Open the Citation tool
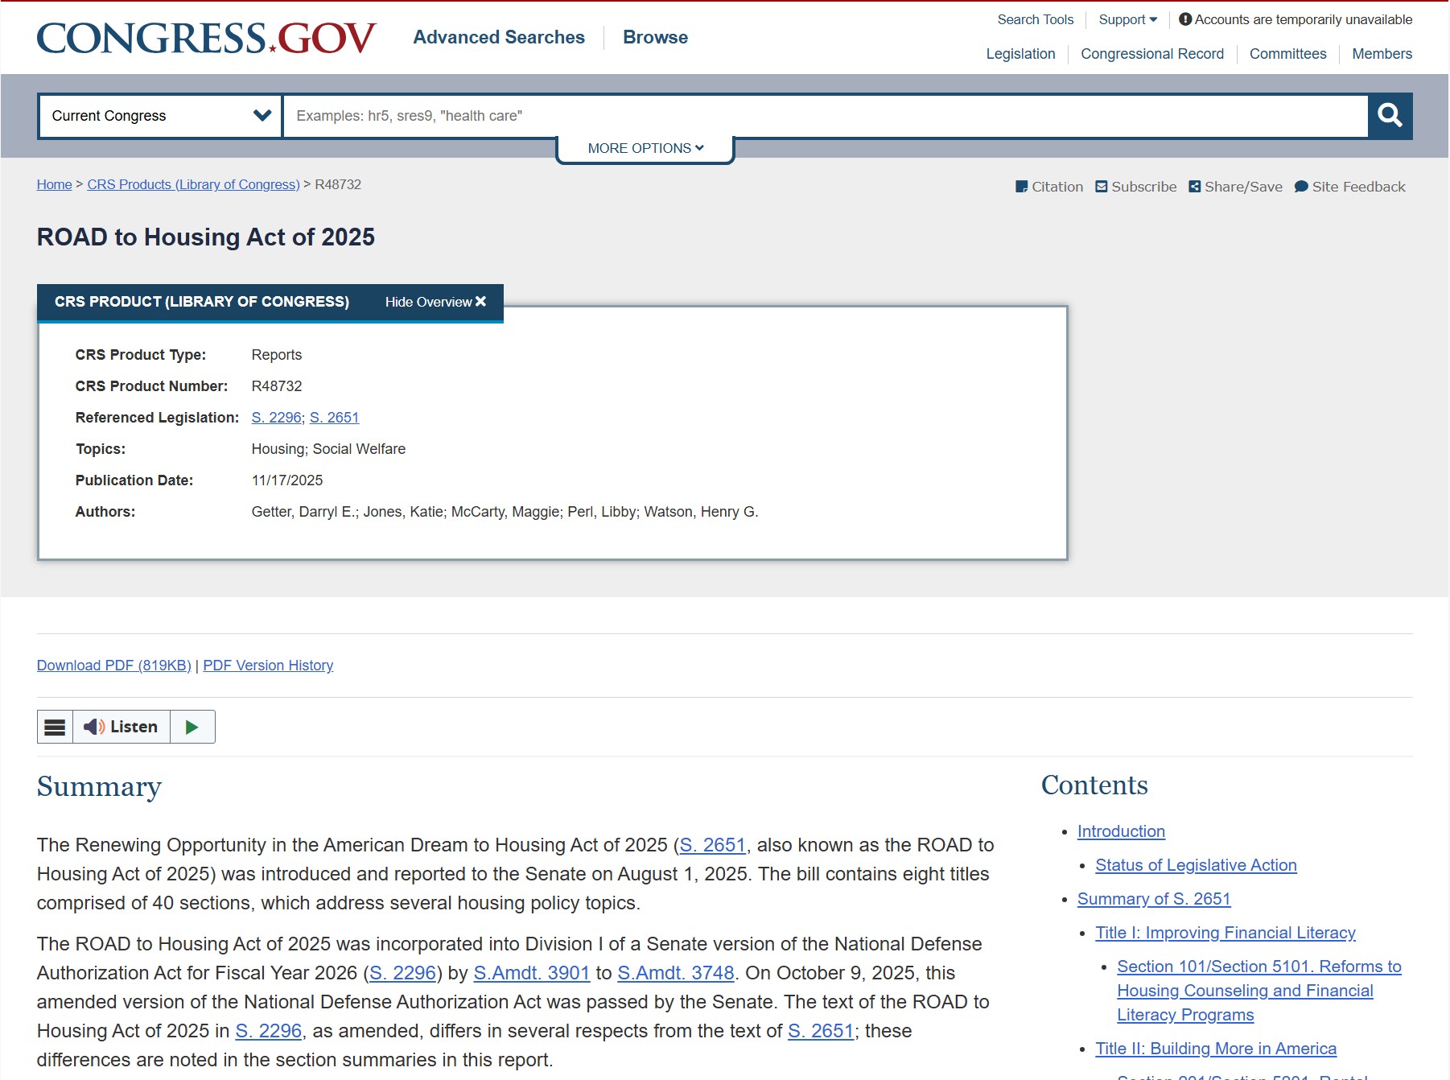The image size is (1450, 1080). pos(1049,187)
